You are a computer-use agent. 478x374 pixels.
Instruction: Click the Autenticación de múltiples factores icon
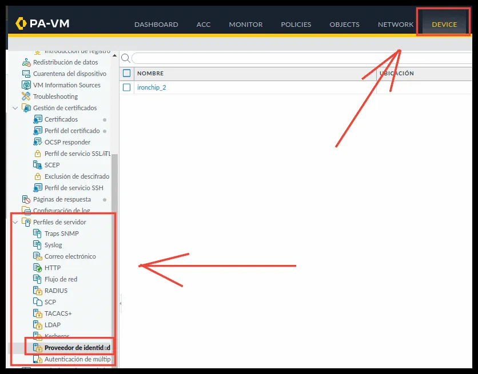[x=37, y=359]
